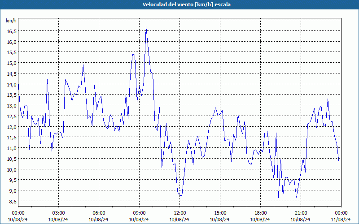Select the 13,5 y-axis label
Viewport: 359px width, 224px height.
point(12,95)
